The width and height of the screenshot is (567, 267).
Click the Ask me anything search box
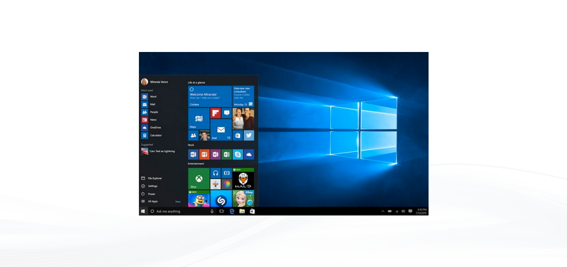click(180, 211)
